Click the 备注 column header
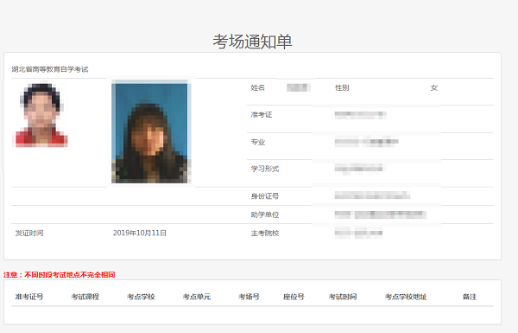Screen dimensions: 518x333 pos(470,297)
